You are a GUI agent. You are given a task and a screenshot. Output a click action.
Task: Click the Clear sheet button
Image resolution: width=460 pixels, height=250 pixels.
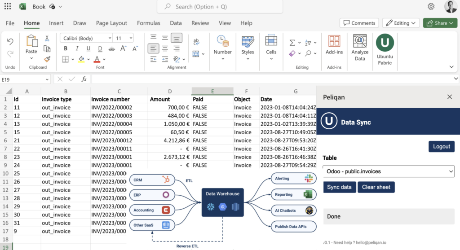[x=376, y=187]
